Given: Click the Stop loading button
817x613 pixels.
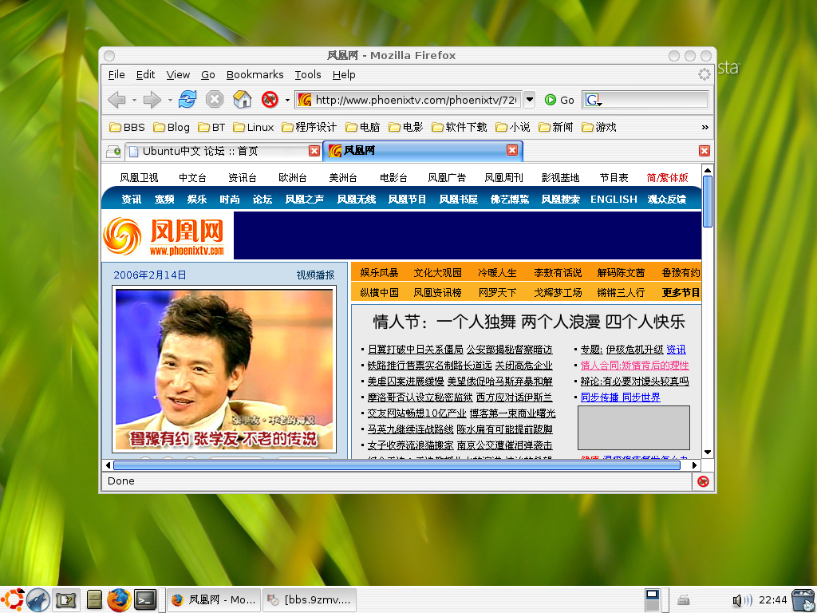Looking at the screenshot, I should point(214,99).
